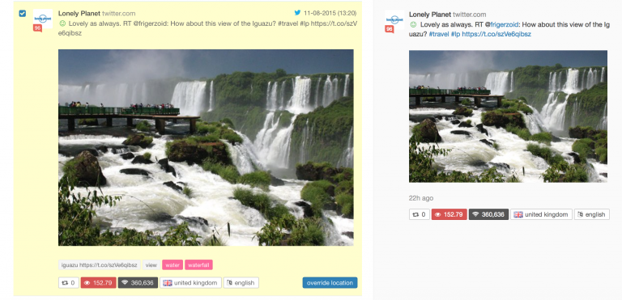Click the red 152.79 views badge on left
Image resolution: width=622 pixels, height=300 pixels.
click(98, 282)
